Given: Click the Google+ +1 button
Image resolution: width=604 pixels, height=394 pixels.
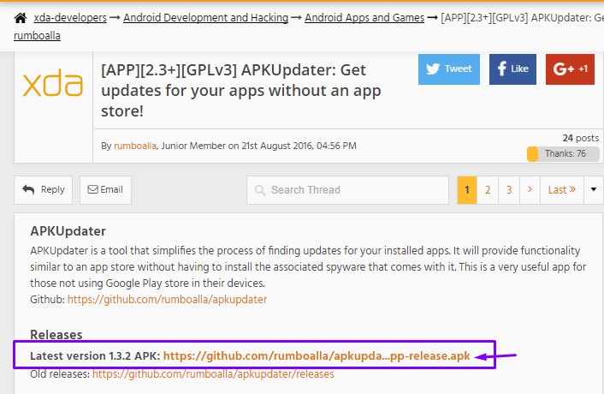Looking at the screenshot, I should 570,69.
